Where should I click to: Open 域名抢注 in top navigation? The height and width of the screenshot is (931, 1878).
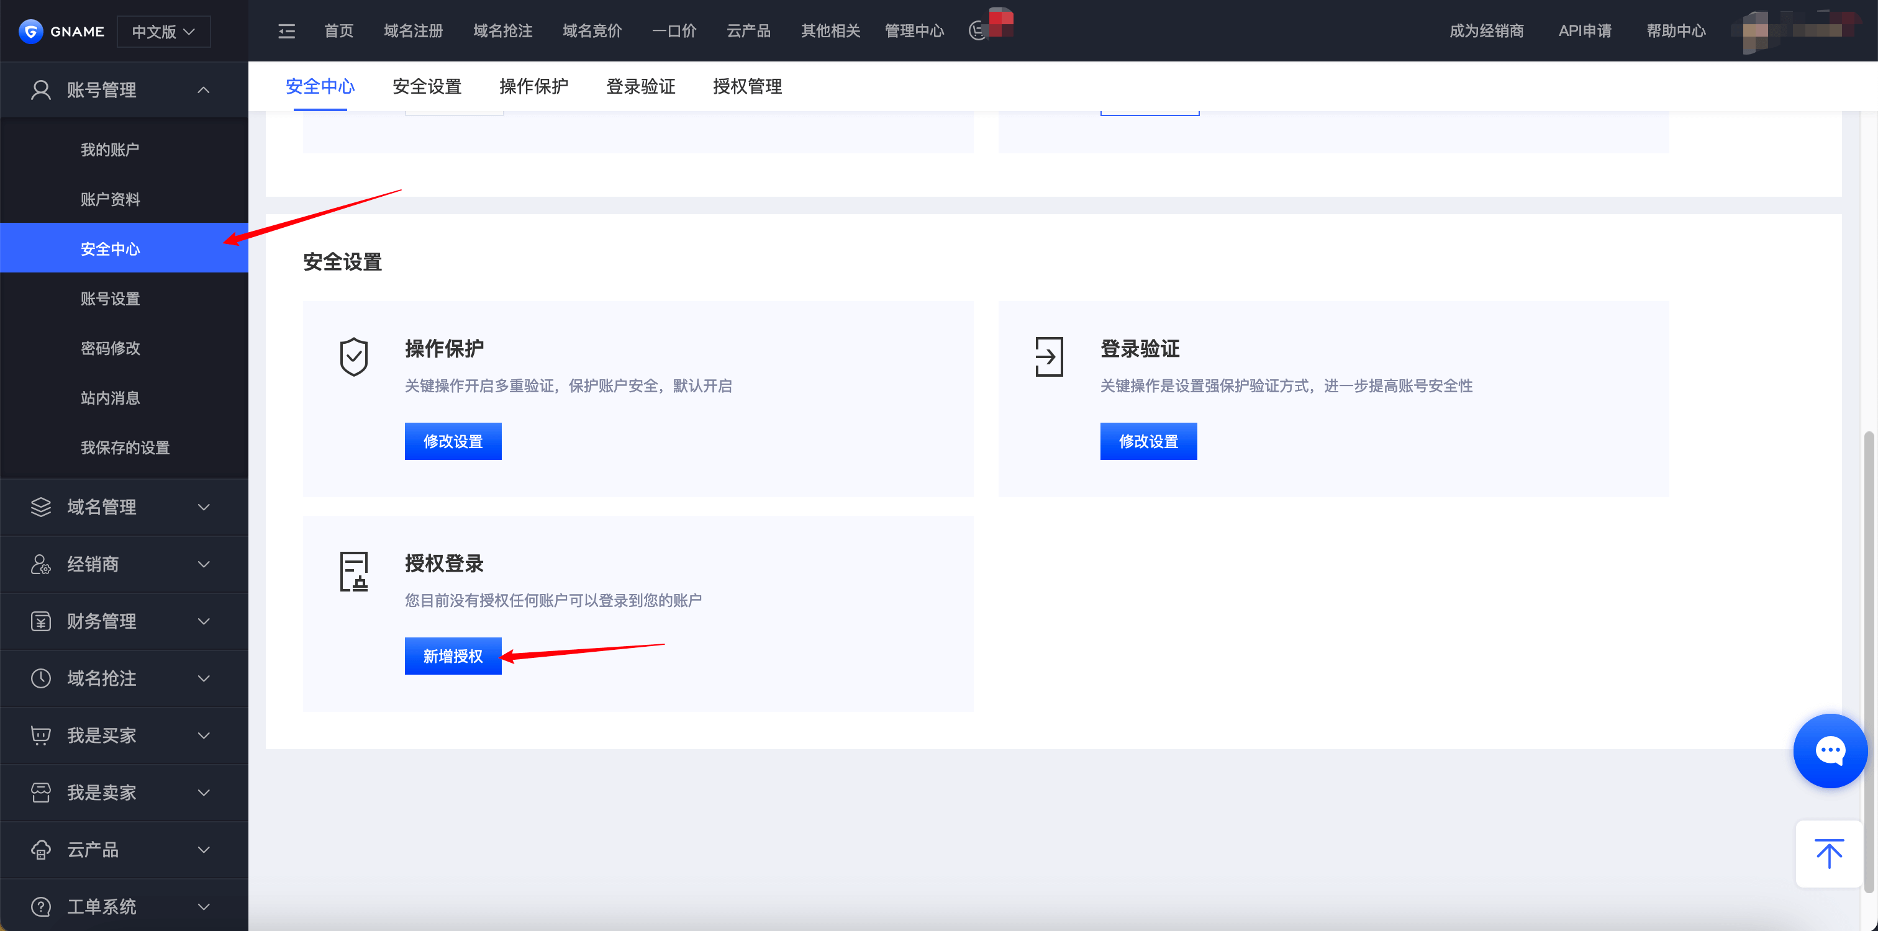(502, 31)
